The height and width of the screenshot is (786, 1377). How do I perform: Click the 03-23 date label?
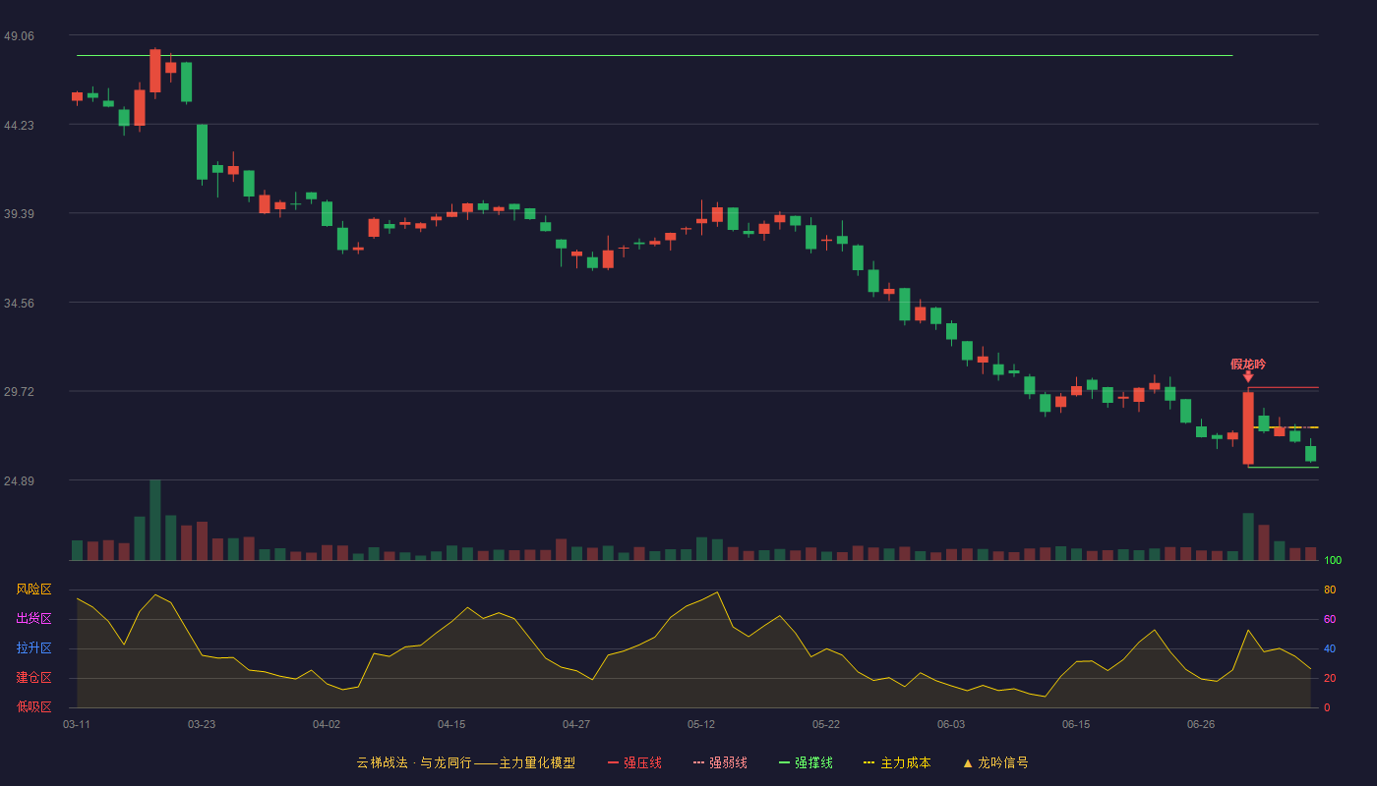tap(202, 724)
